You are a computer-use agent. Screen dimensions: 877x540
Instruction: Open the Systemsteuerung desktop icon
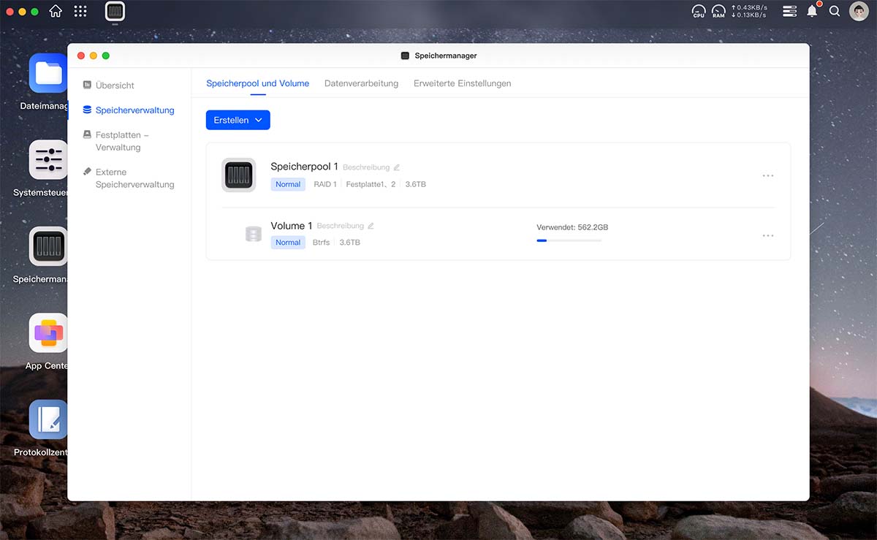(x=48, y=159)
